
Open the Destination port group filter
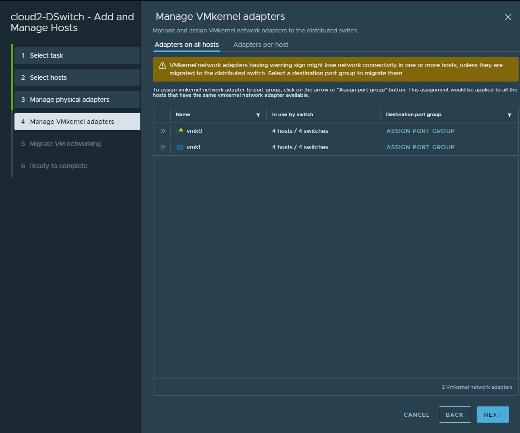[x=509, y=115]
